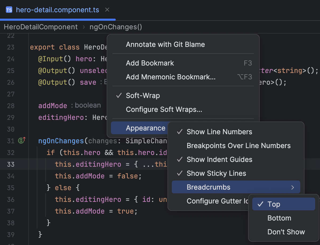Choose Annotate with Git Blame
Image resolution: width=320 pixels, height=245 pixels.
165,44
